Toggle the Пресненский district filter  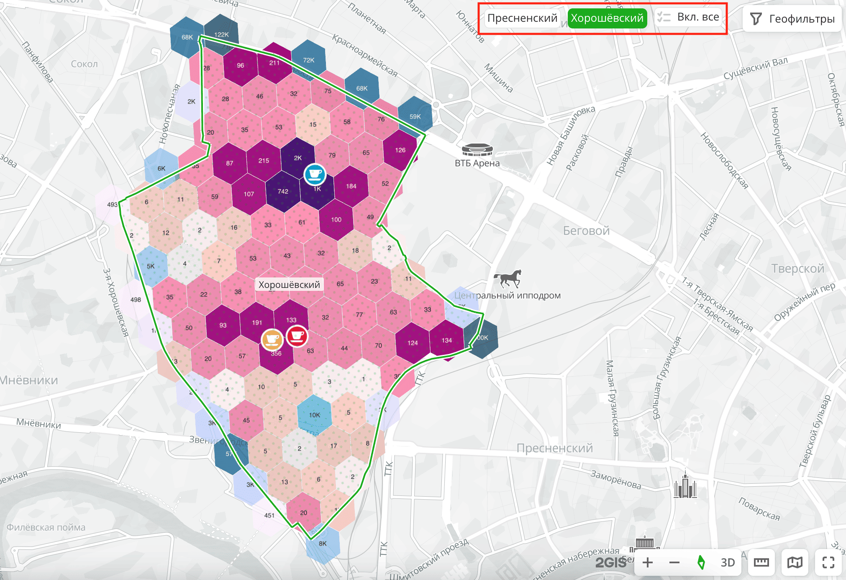click(522, 18)
